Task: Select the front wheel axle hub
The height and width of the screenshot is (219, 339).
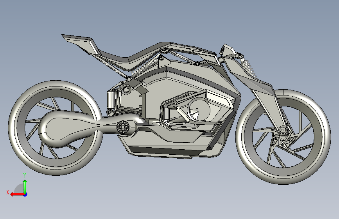Action: pyautogui.click(x=283, y=130)
